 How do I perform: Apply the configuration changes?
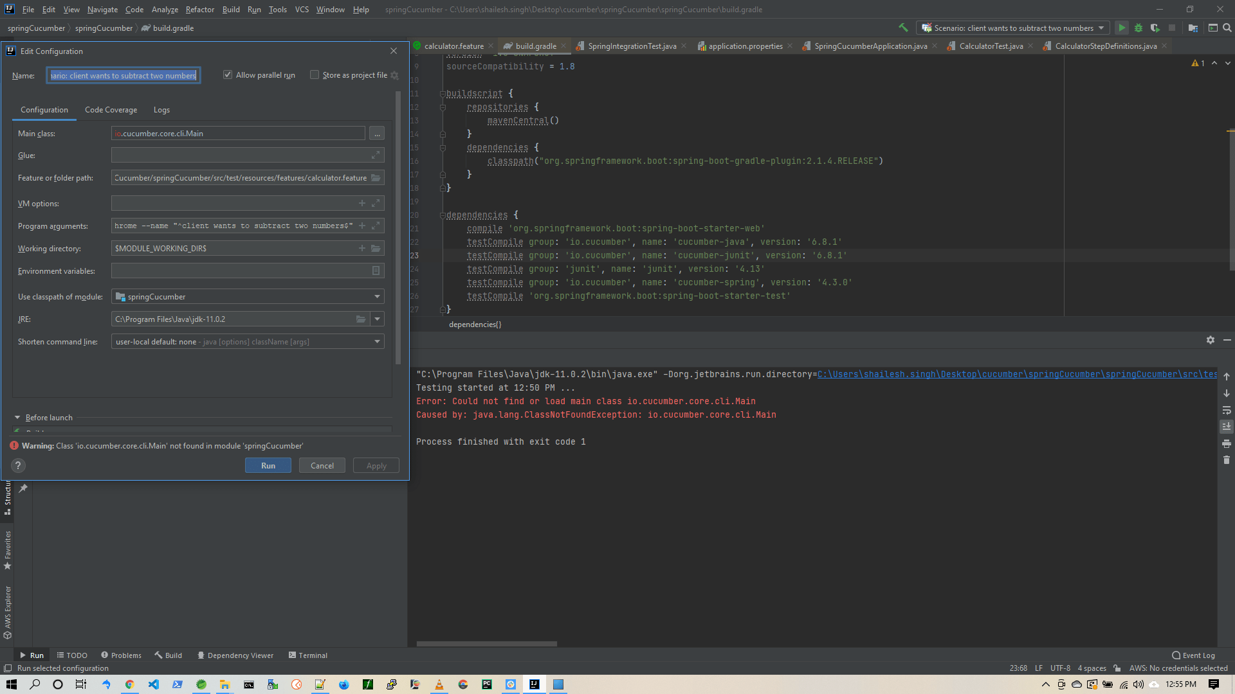tap(376, 465)
